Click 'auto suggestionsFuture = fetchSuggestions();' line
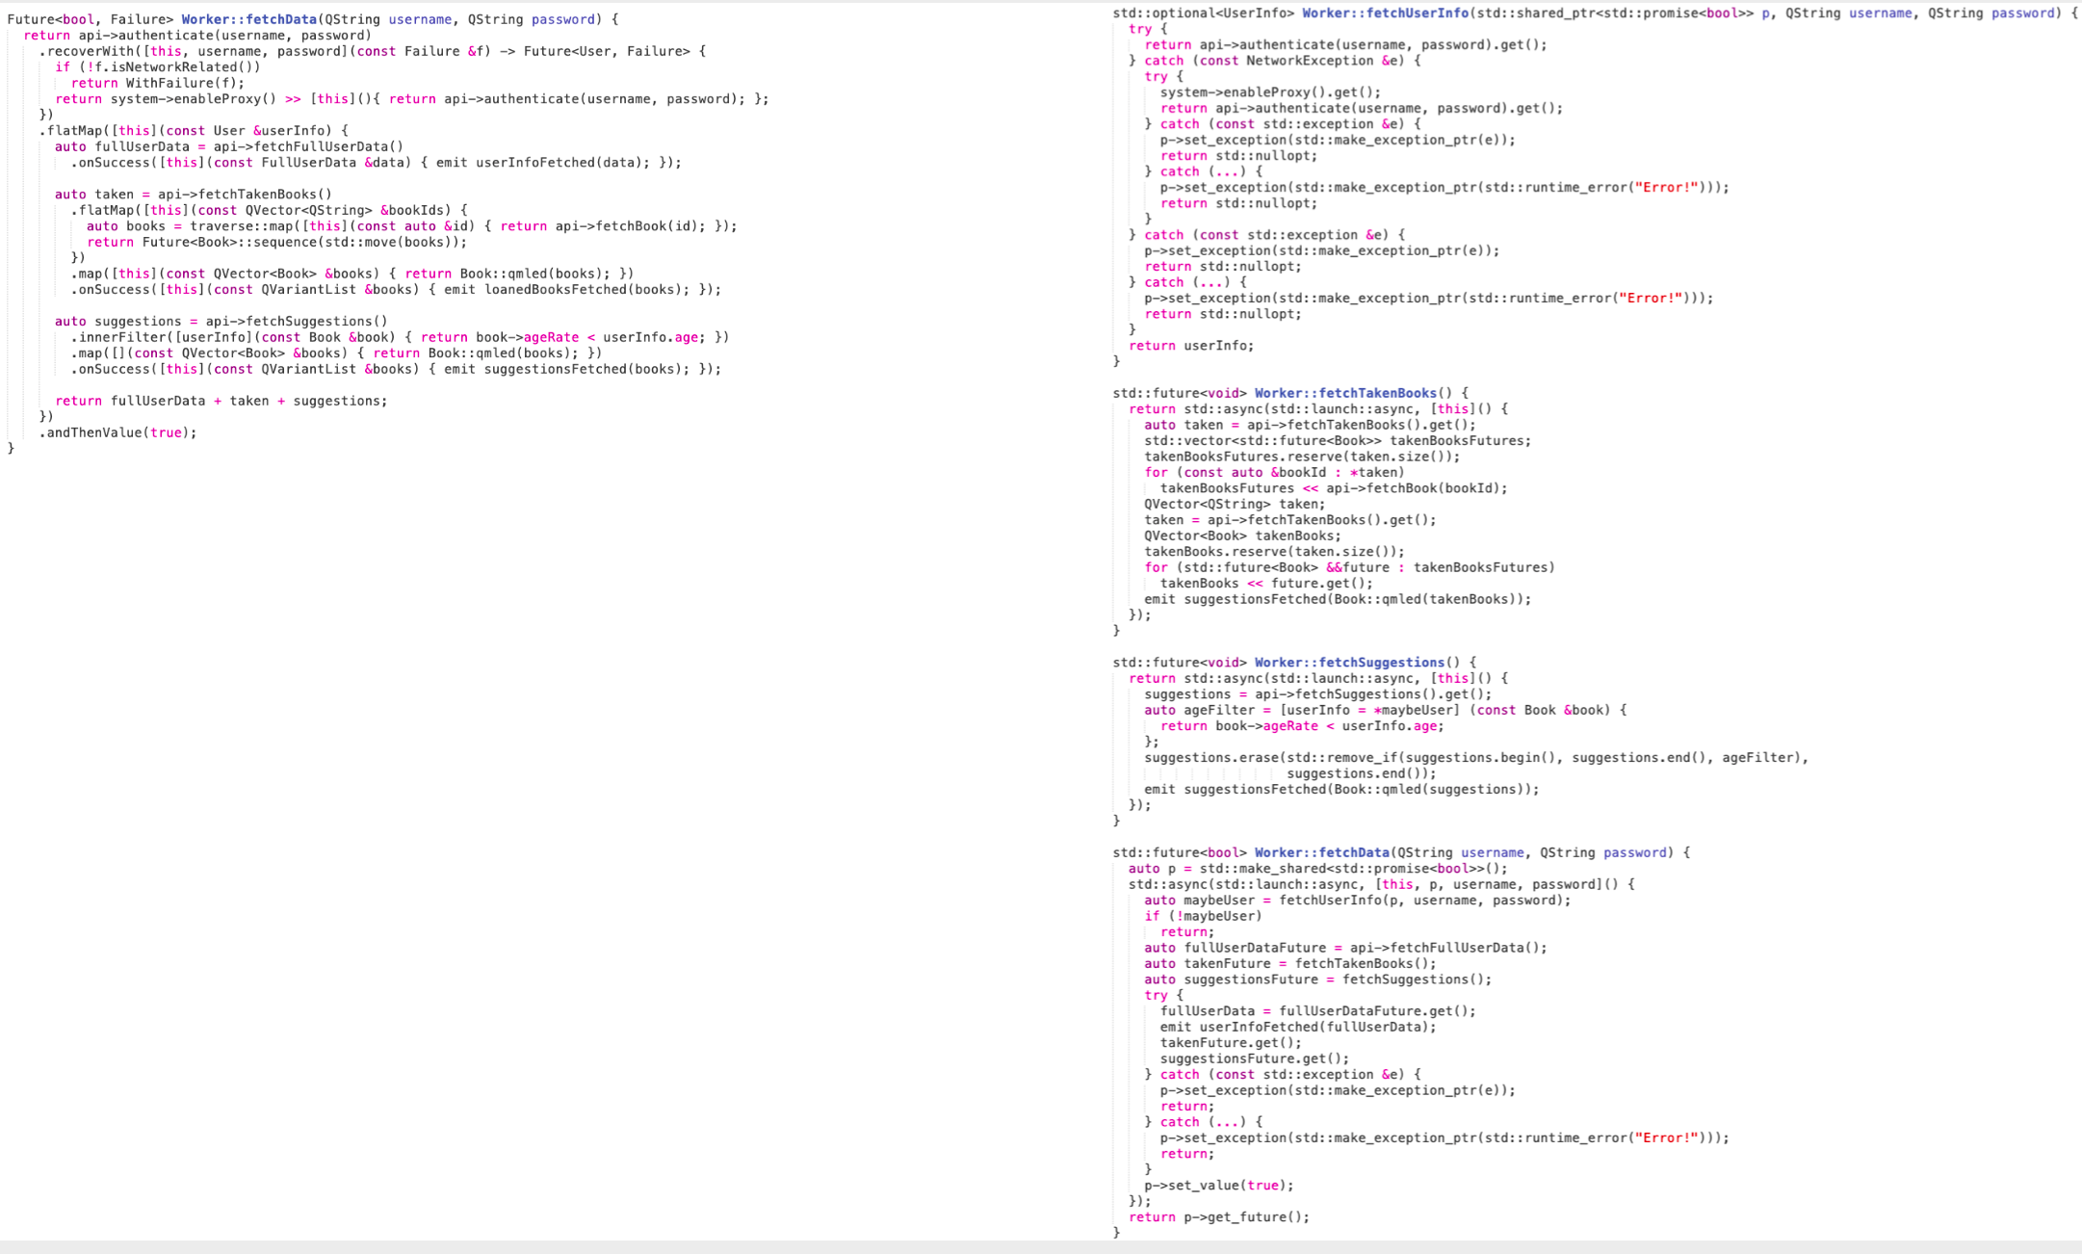The width and height of the screenshot is (2082, 1254). pyautogui.click(x=1318, y=980)
